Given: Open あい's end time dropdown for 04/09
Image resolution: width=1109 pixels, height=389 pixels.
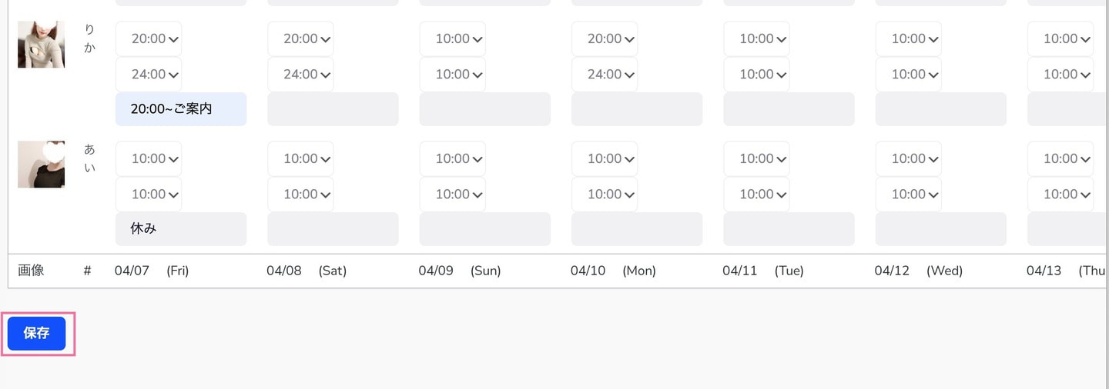Looking at the screenshot, I should pos(453,194).
